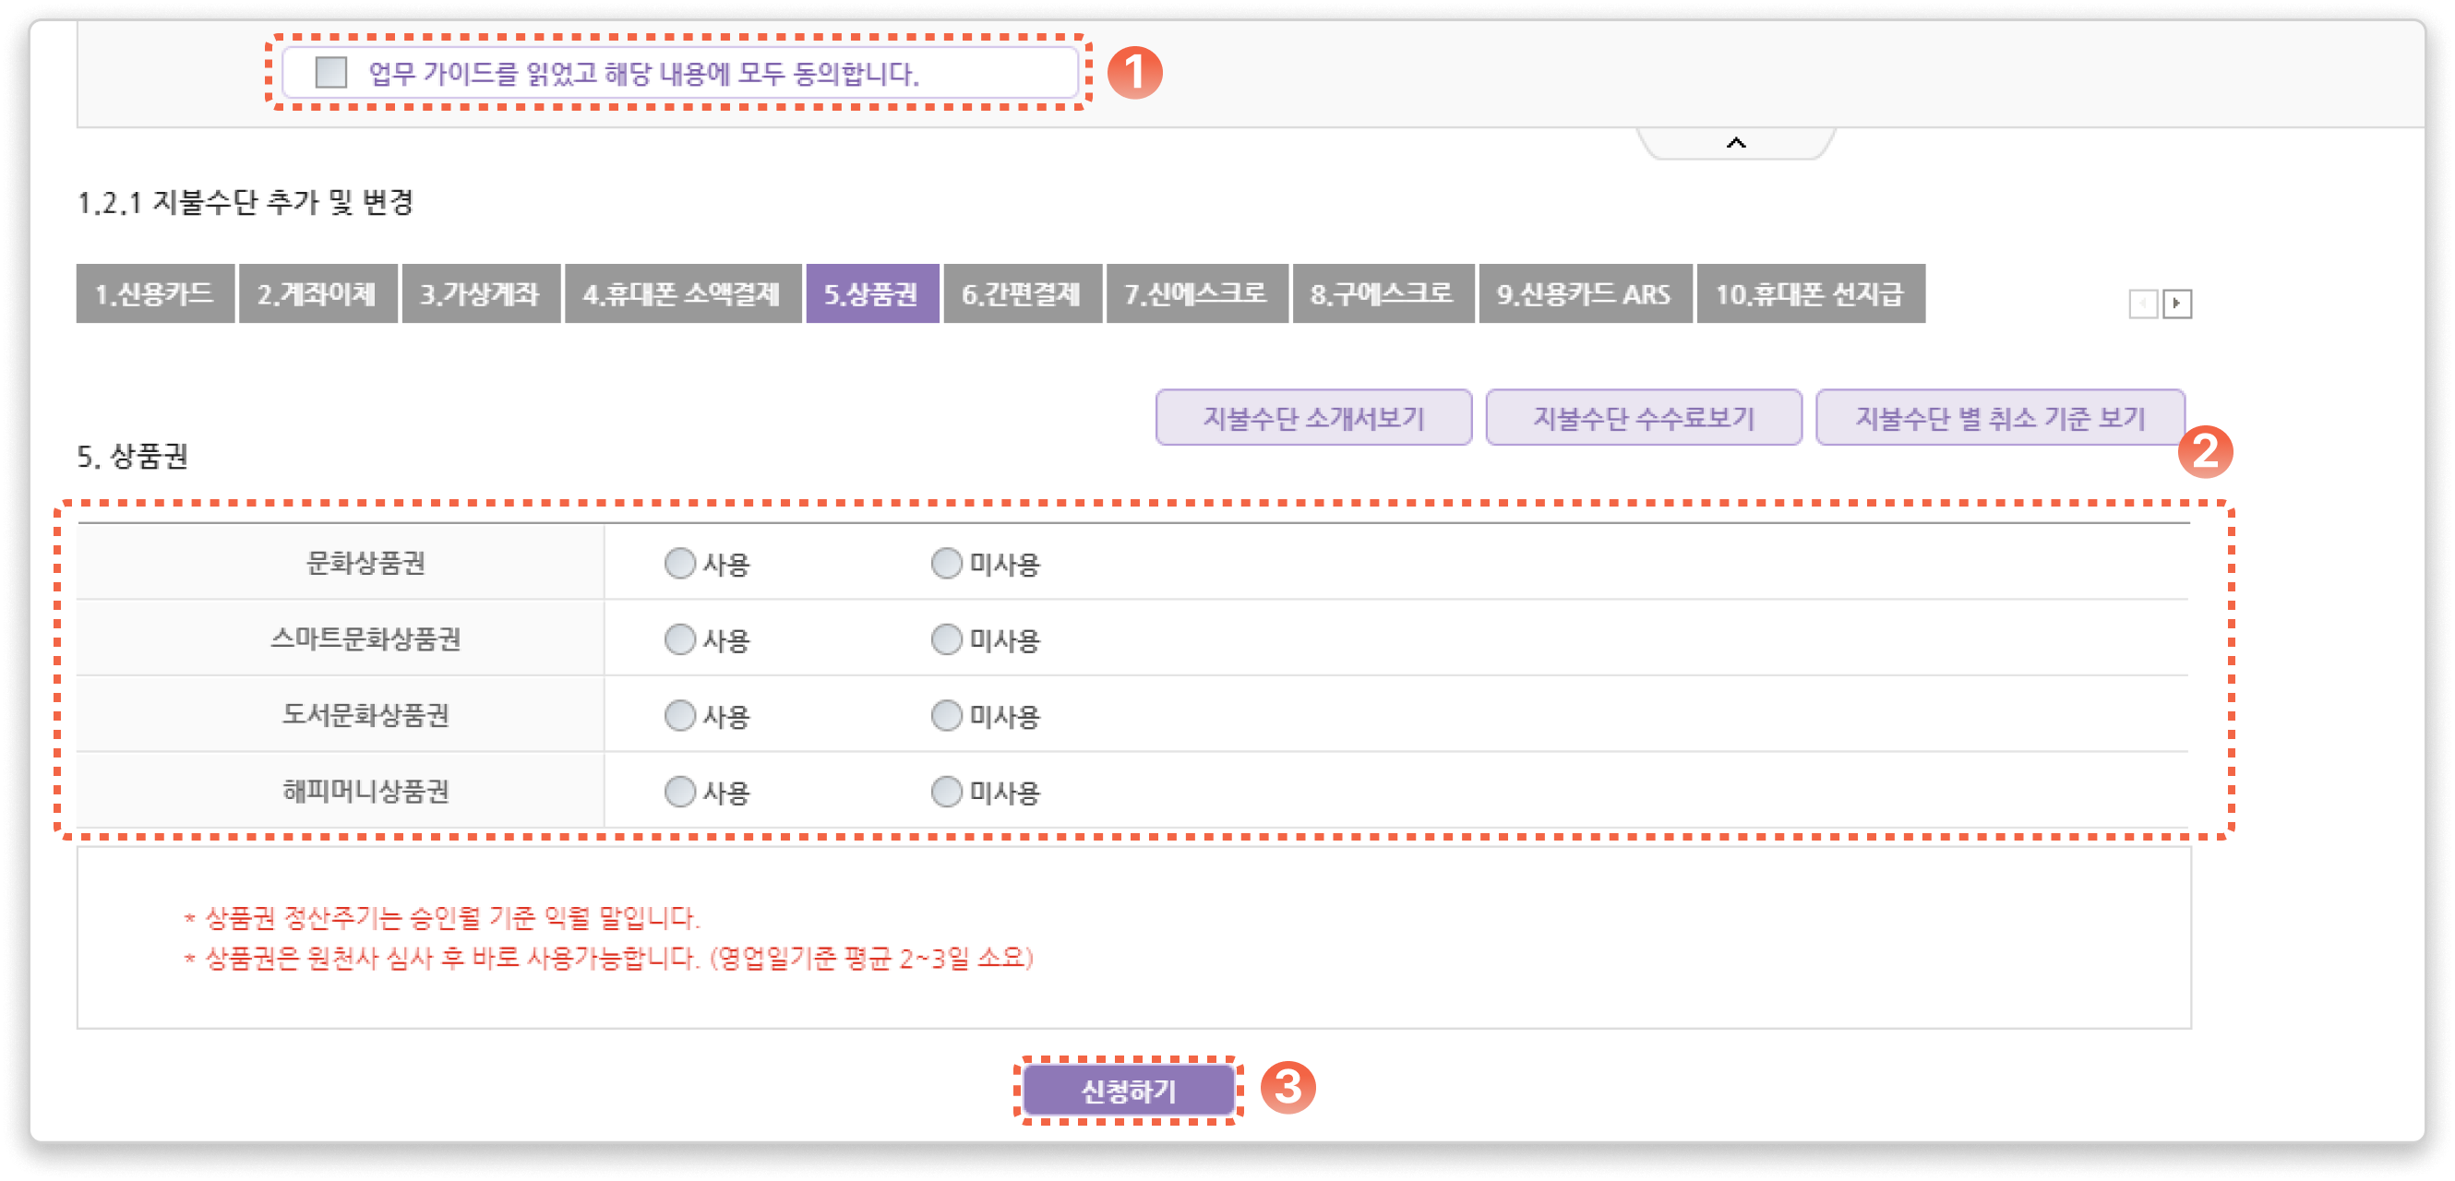Image resolution: width=2455 pixels, height=1181 pixels.
Task: Open the 9.신용카드 ARS tab
Action: [1585, 293]
